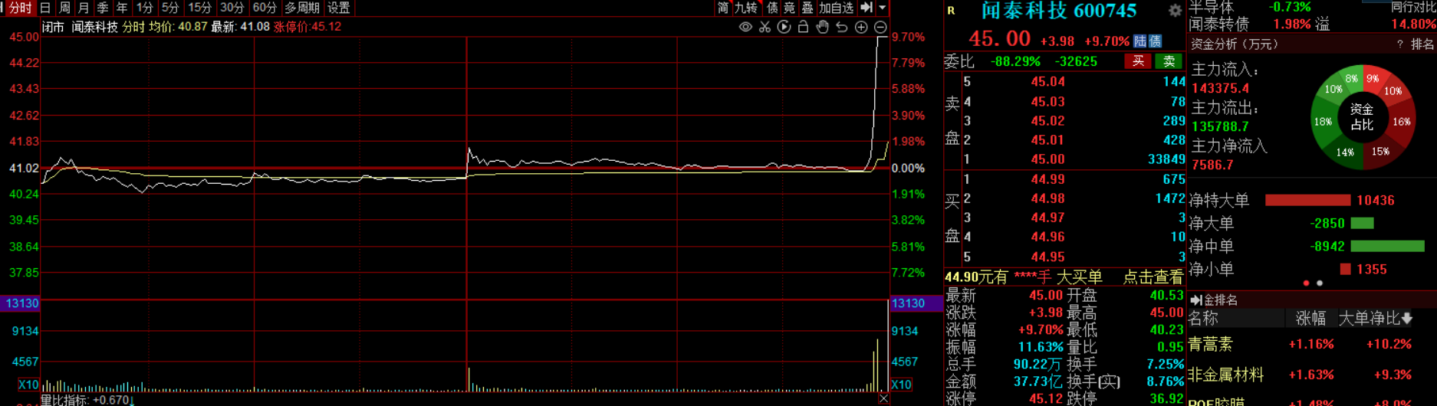
Task: Expand the dropdown arrow in top toolbar
Action: (x=883, y=8)
